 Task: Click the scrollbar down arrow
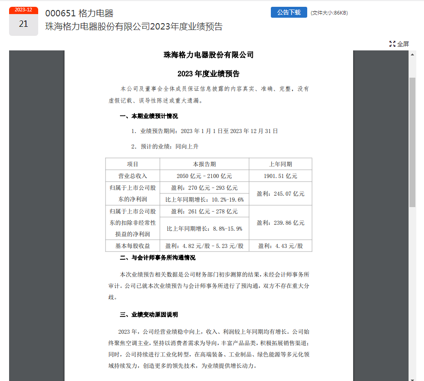click(x=412, y=379)
